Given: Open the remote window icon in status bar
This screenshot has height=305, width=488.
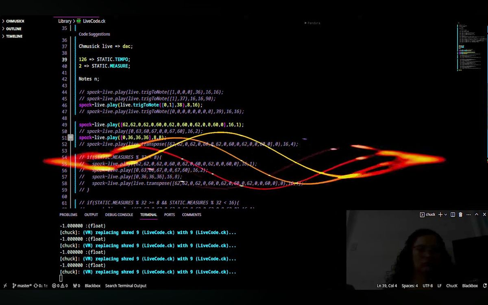Looking at the screenshot, I should coord(5,285).
